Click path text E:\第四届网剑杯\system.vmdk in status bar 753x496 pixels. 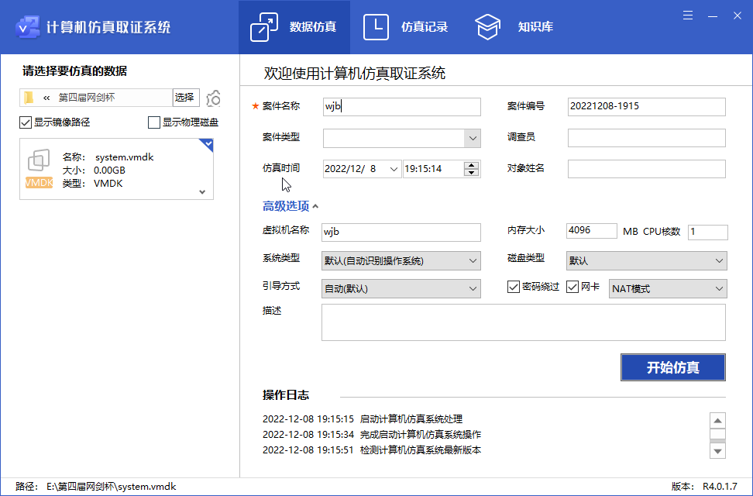click(112, 487)
